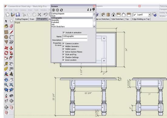Screen dimensions: 167x118
Task: Switch to the Scan scene tab
Action: click(32, 19)
